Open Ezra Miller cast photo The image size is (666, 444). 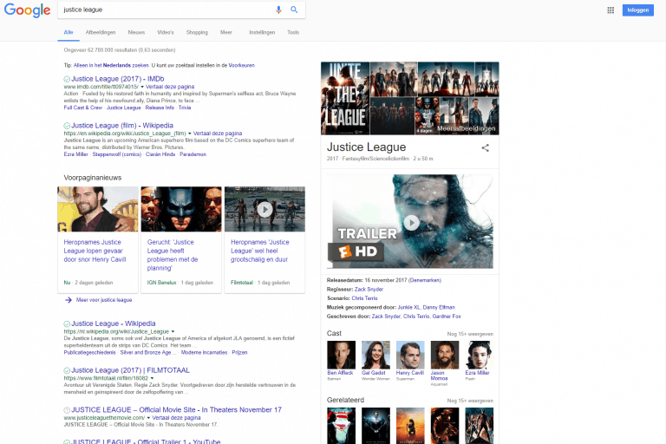(x=479, y=355)
